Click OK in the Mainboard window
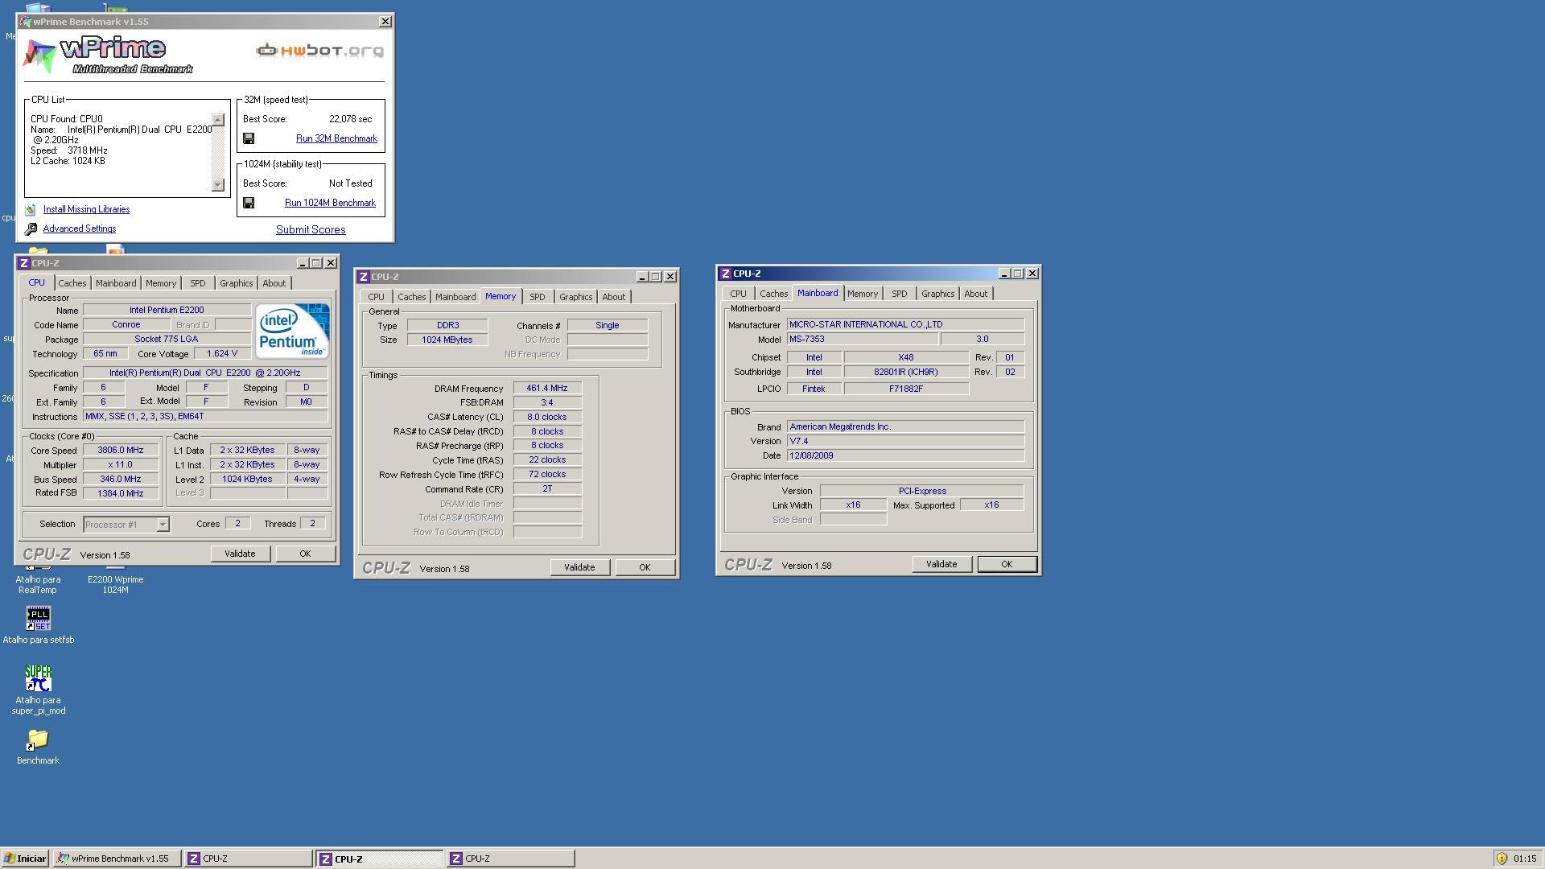Image resolution: width=1545 pixels, height=869 pixels. [x=1007, y=564]
